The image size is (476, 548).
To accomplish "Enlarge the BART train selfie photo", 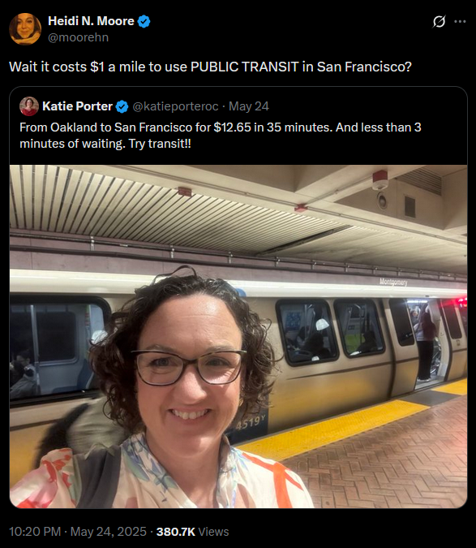I will click(238, 336).
